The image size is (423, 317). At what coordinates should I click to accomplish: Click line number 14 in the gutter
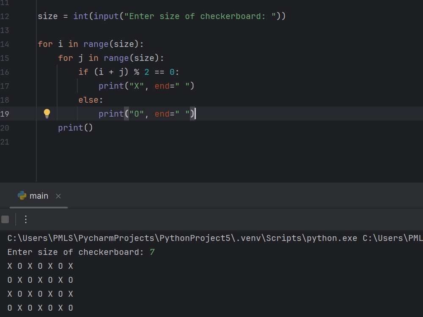click(5, 44)
